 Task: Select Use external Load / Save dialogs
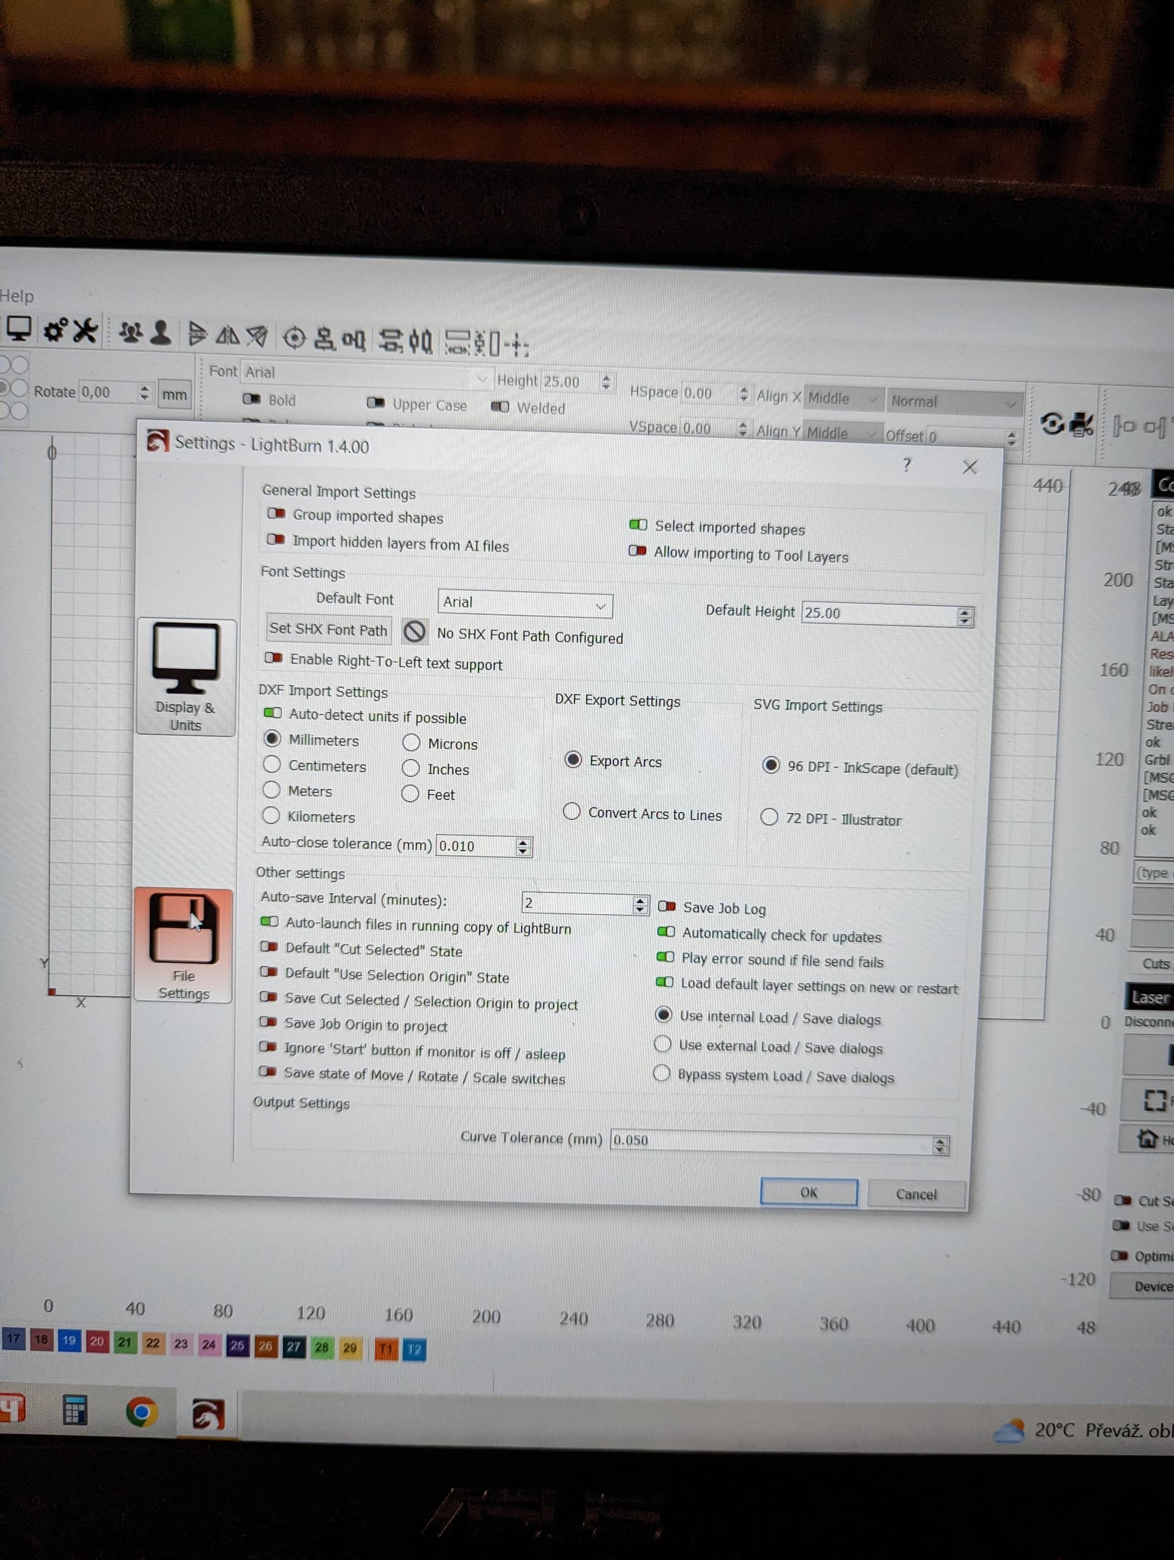[662, 1044]
